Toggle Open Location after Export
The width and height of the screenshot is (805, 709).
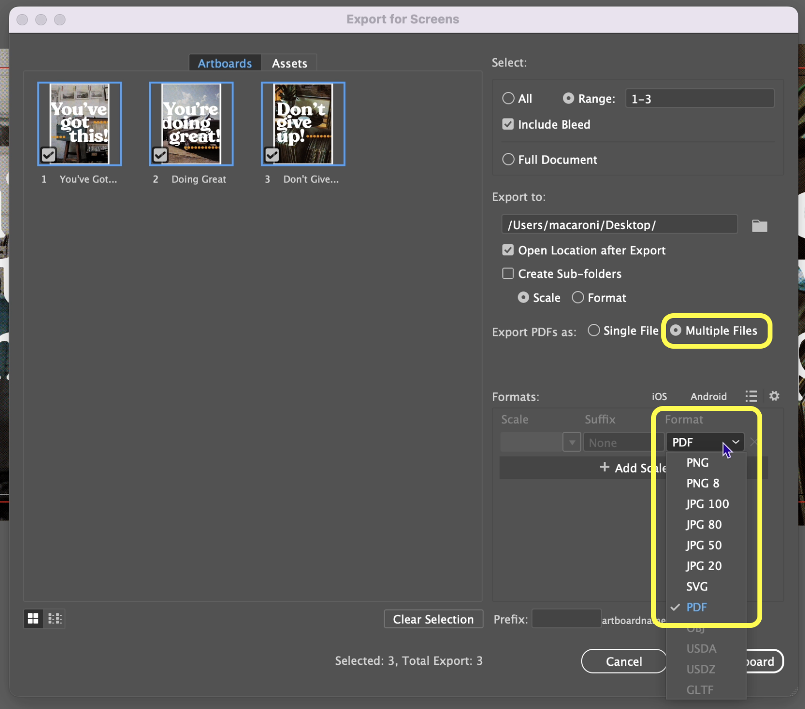coord(508,250)
